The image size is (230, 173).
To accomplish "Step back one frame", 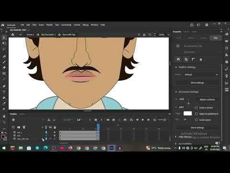I will (138, 120).
